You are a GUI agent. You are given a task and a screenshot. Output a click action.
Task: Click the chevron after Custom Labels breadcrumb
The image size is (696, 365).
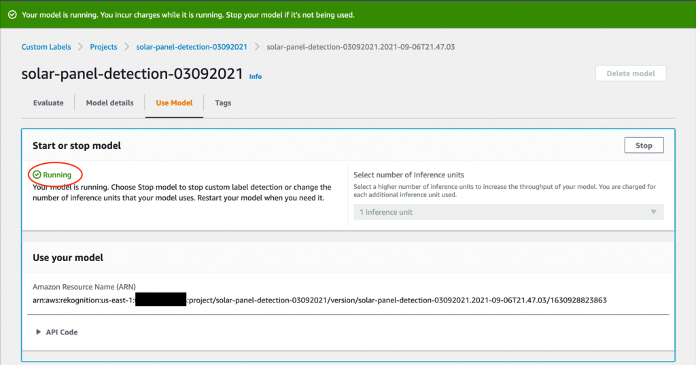(80, 47)
